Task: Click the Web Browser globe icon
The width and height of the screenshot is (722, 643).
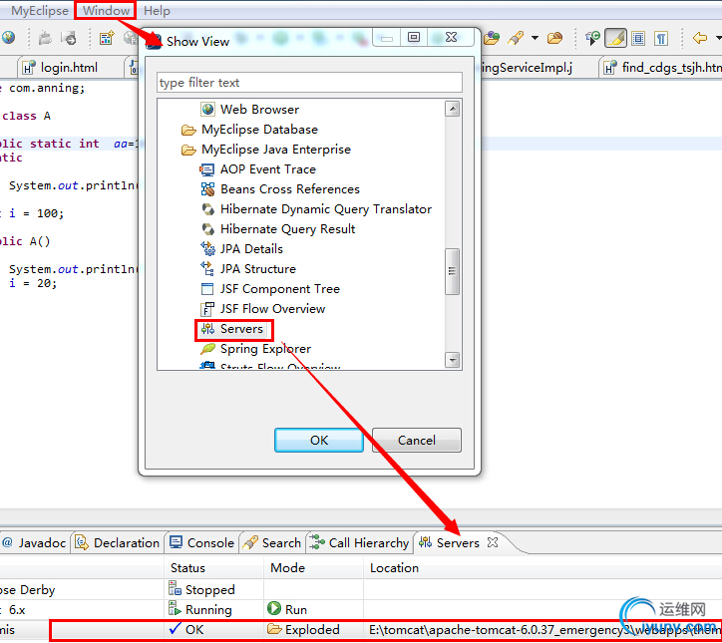Action: (207, 109)
